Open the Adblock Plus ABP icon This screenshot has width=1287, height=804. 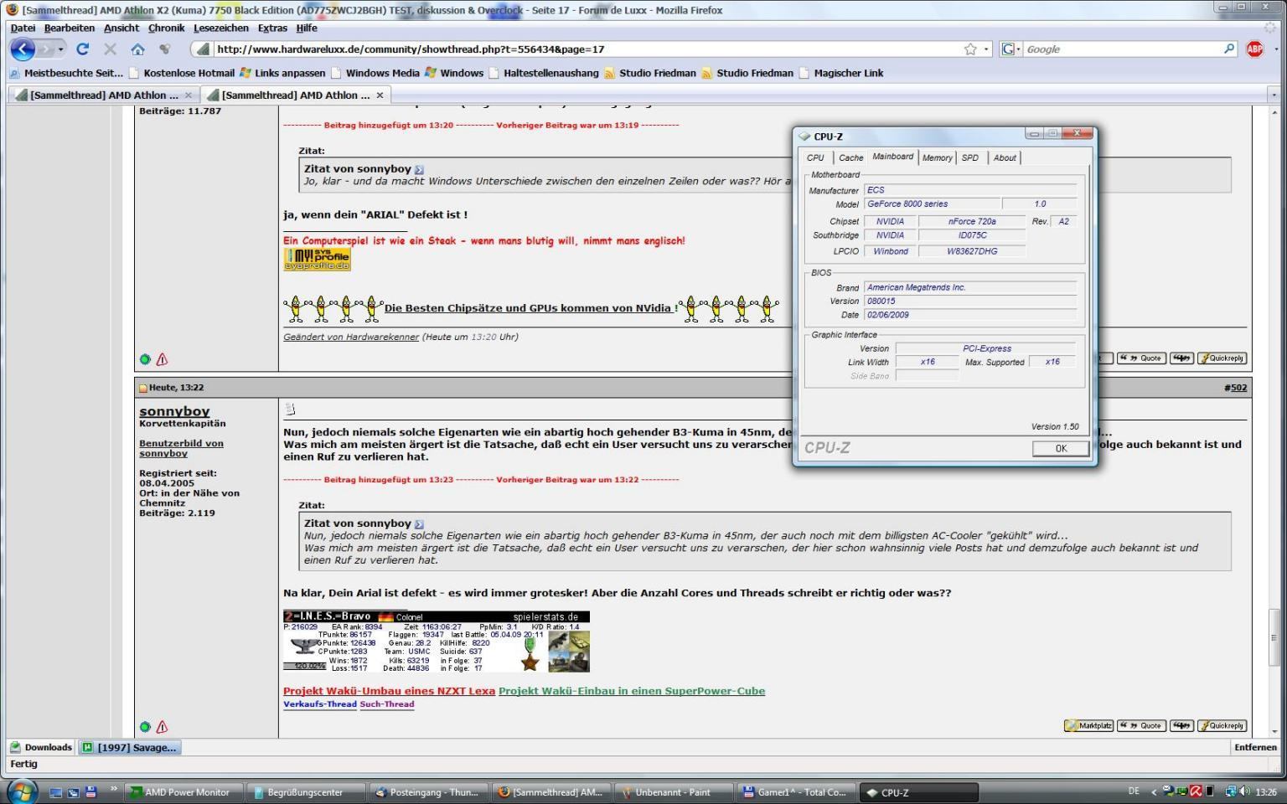pos(1254,49)
